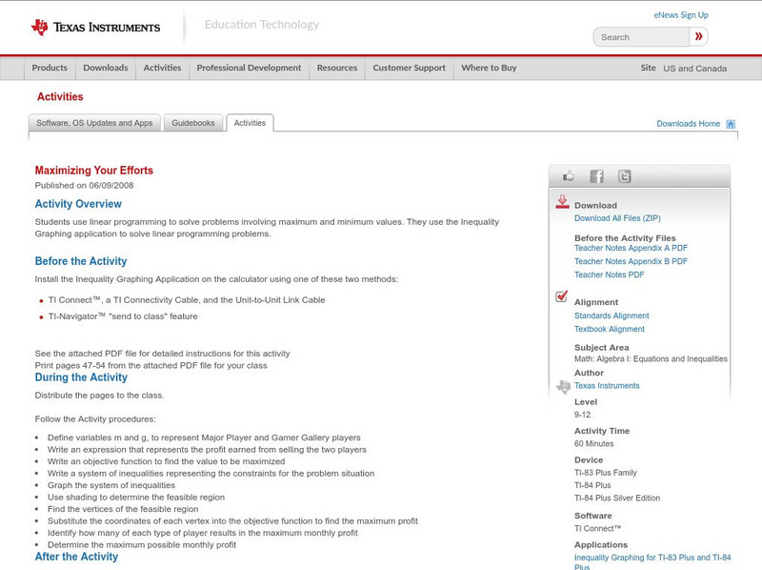Open the eNews Sign Up link
The image size is (762, 570).
681,15
